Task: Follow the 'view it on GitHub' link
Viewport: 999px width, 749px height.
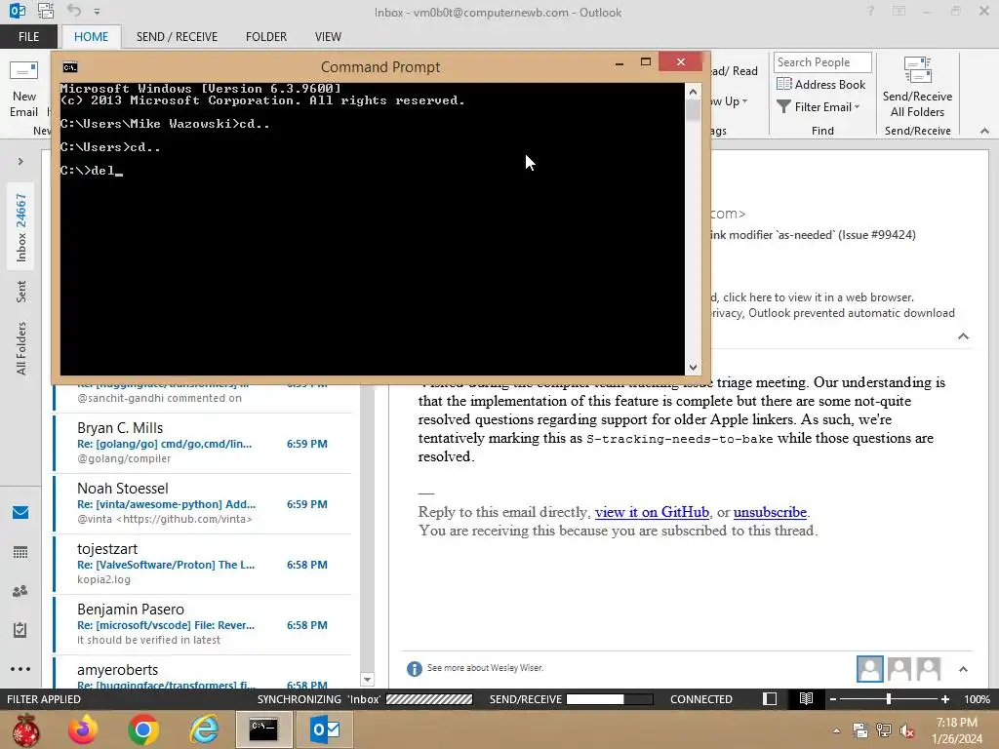Action: (652, 512)
